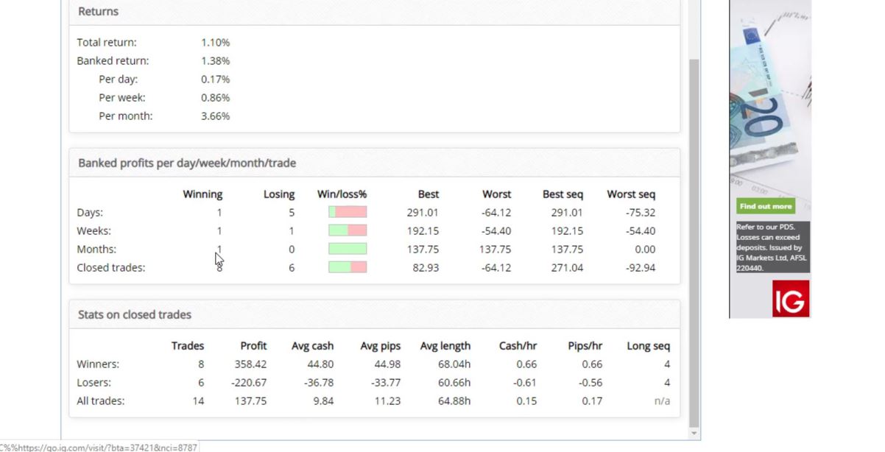Sort by the Winning column header
The image size is (885, 452).
tap(202, 194)
